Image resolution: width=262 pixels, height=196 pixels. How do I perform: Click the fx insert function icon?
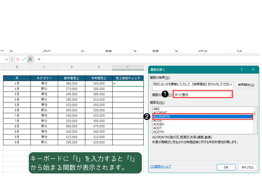[x=30, y=59]
